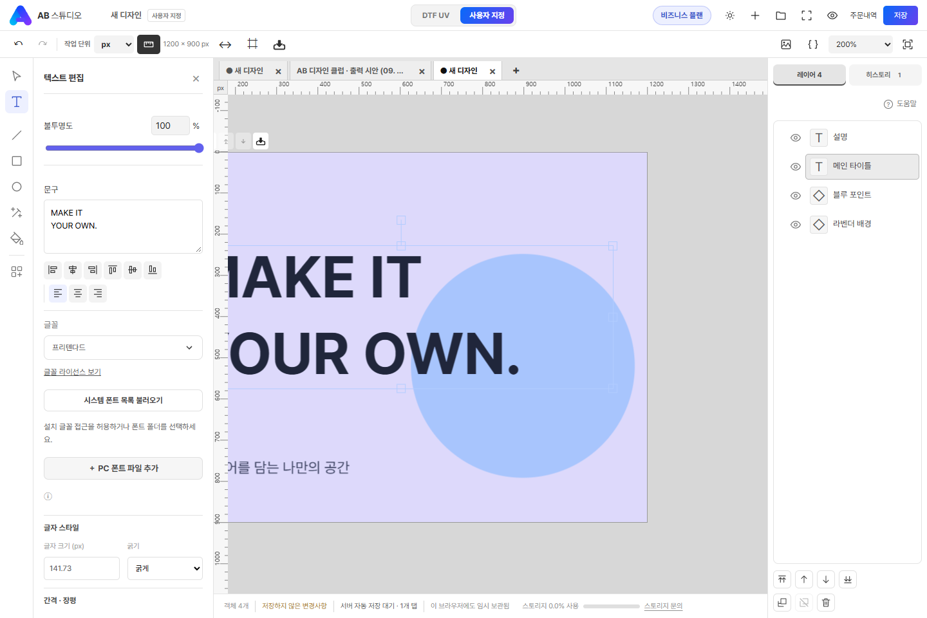Open the 프리텐다드 font dropdown
The height and width of the screenshot is (618, 927).
[123, 348]
